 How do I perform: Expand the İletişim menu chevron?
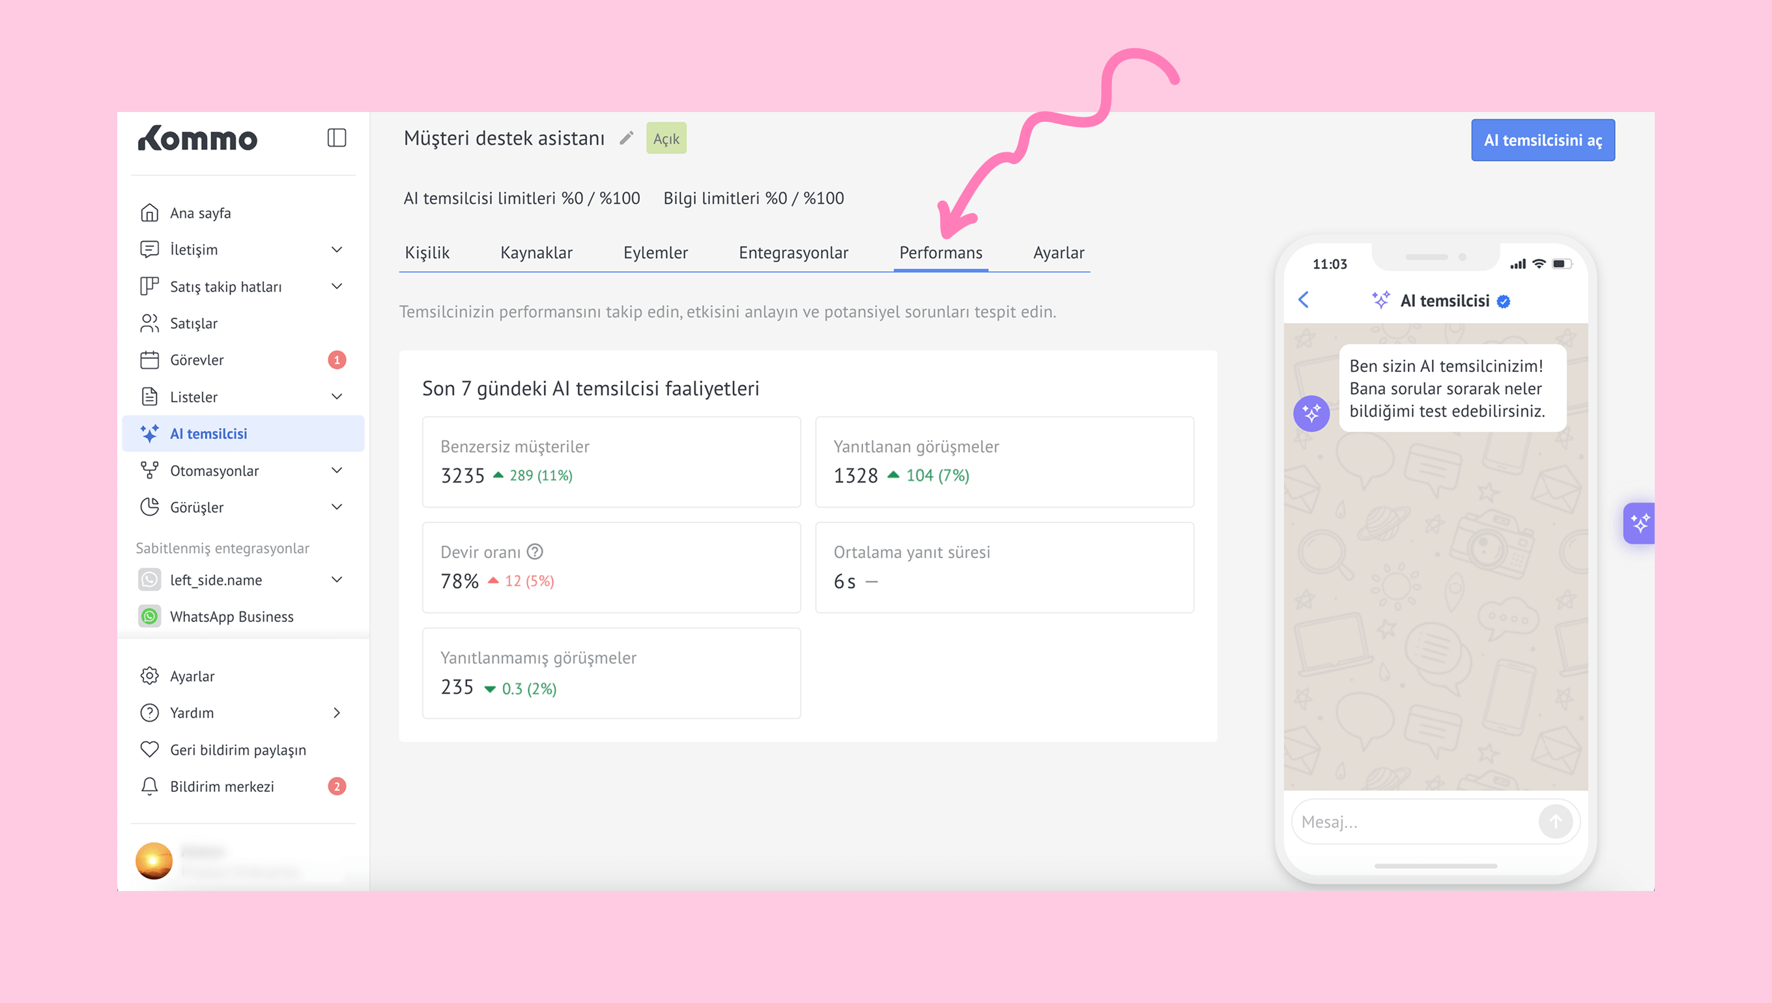337,249
